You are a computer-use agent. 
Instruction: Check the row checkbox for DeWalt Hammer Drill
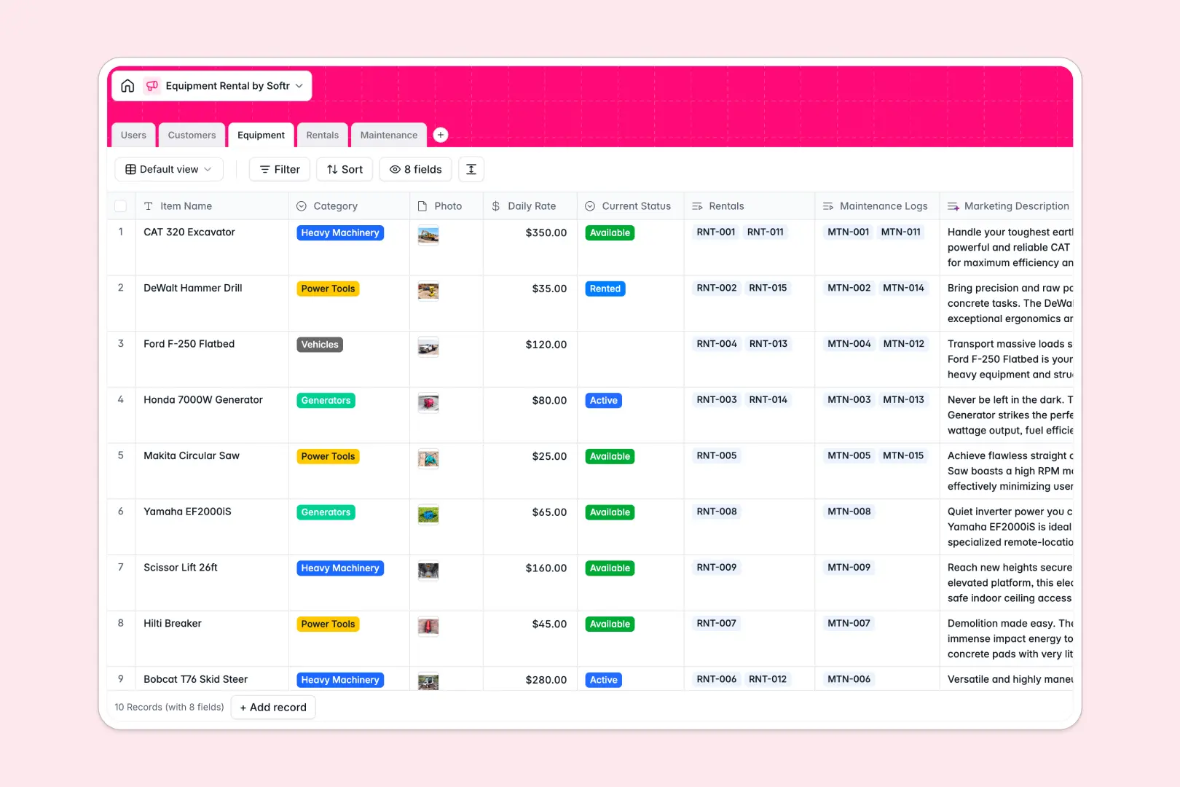121,288
